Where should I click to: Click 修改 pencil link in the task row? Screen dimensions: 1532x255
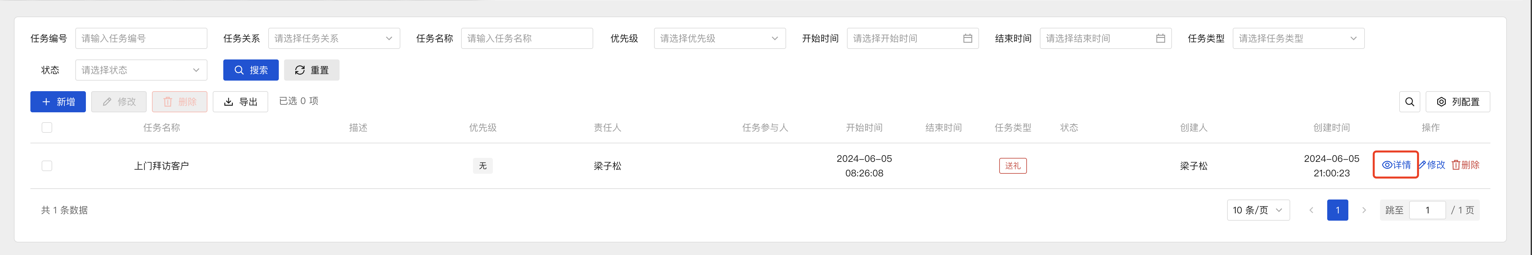[1432, 164]
